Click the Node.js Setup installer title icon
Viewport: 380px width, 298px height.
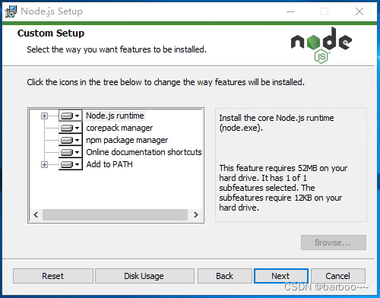point(11,11)
